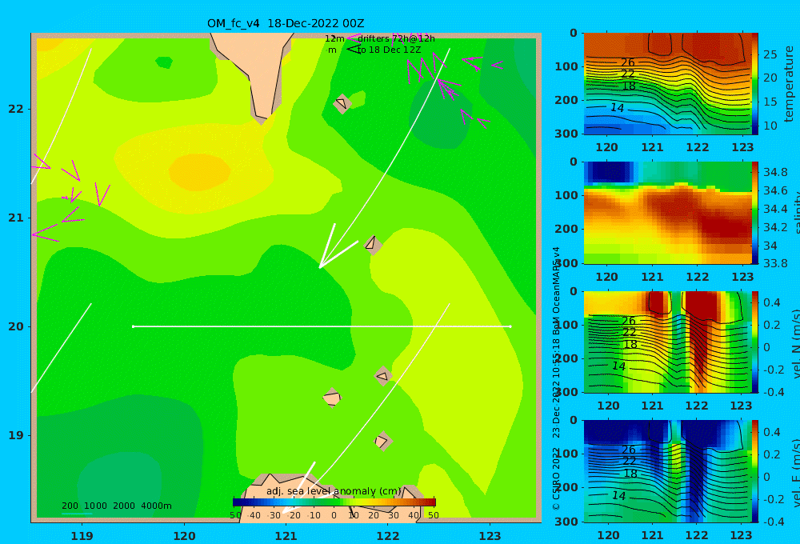The height and width of the screenshot is (544, 800).
Task: Click the "adj. sea level anomaly (cm)" label
Action: click(334, 491)
